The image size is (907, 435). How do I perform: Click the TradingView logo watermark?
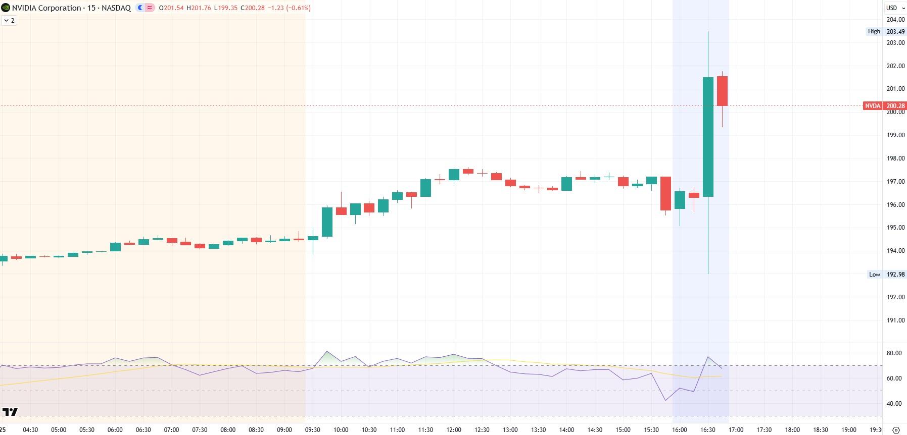tap(10, 412)
